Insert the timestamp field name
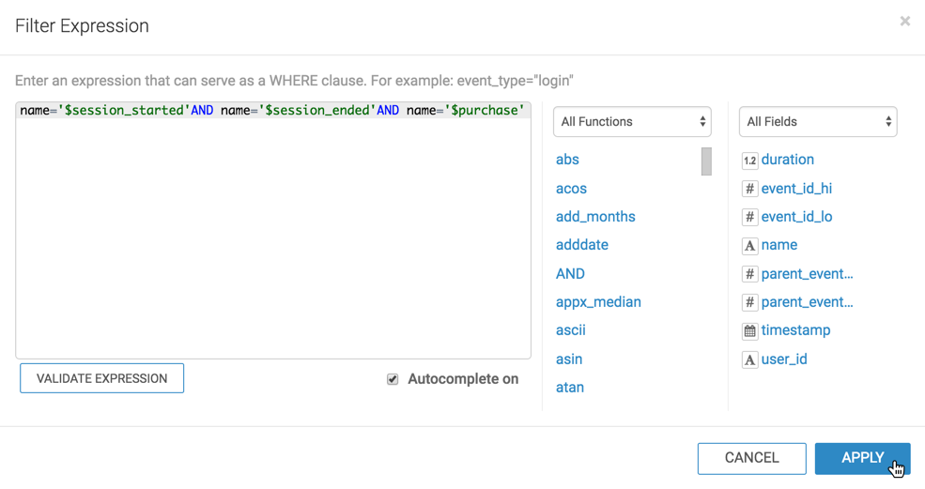This screenshot has width=925, height=489. [795, 330]
